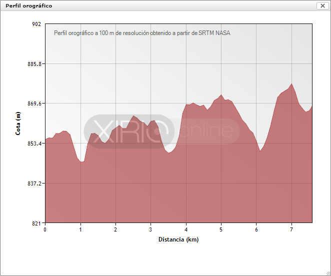Image resolution: width=331 pixels, height=276 pixels.
Task: Click the profile valley at 1 km
Action: coord(81,162)
